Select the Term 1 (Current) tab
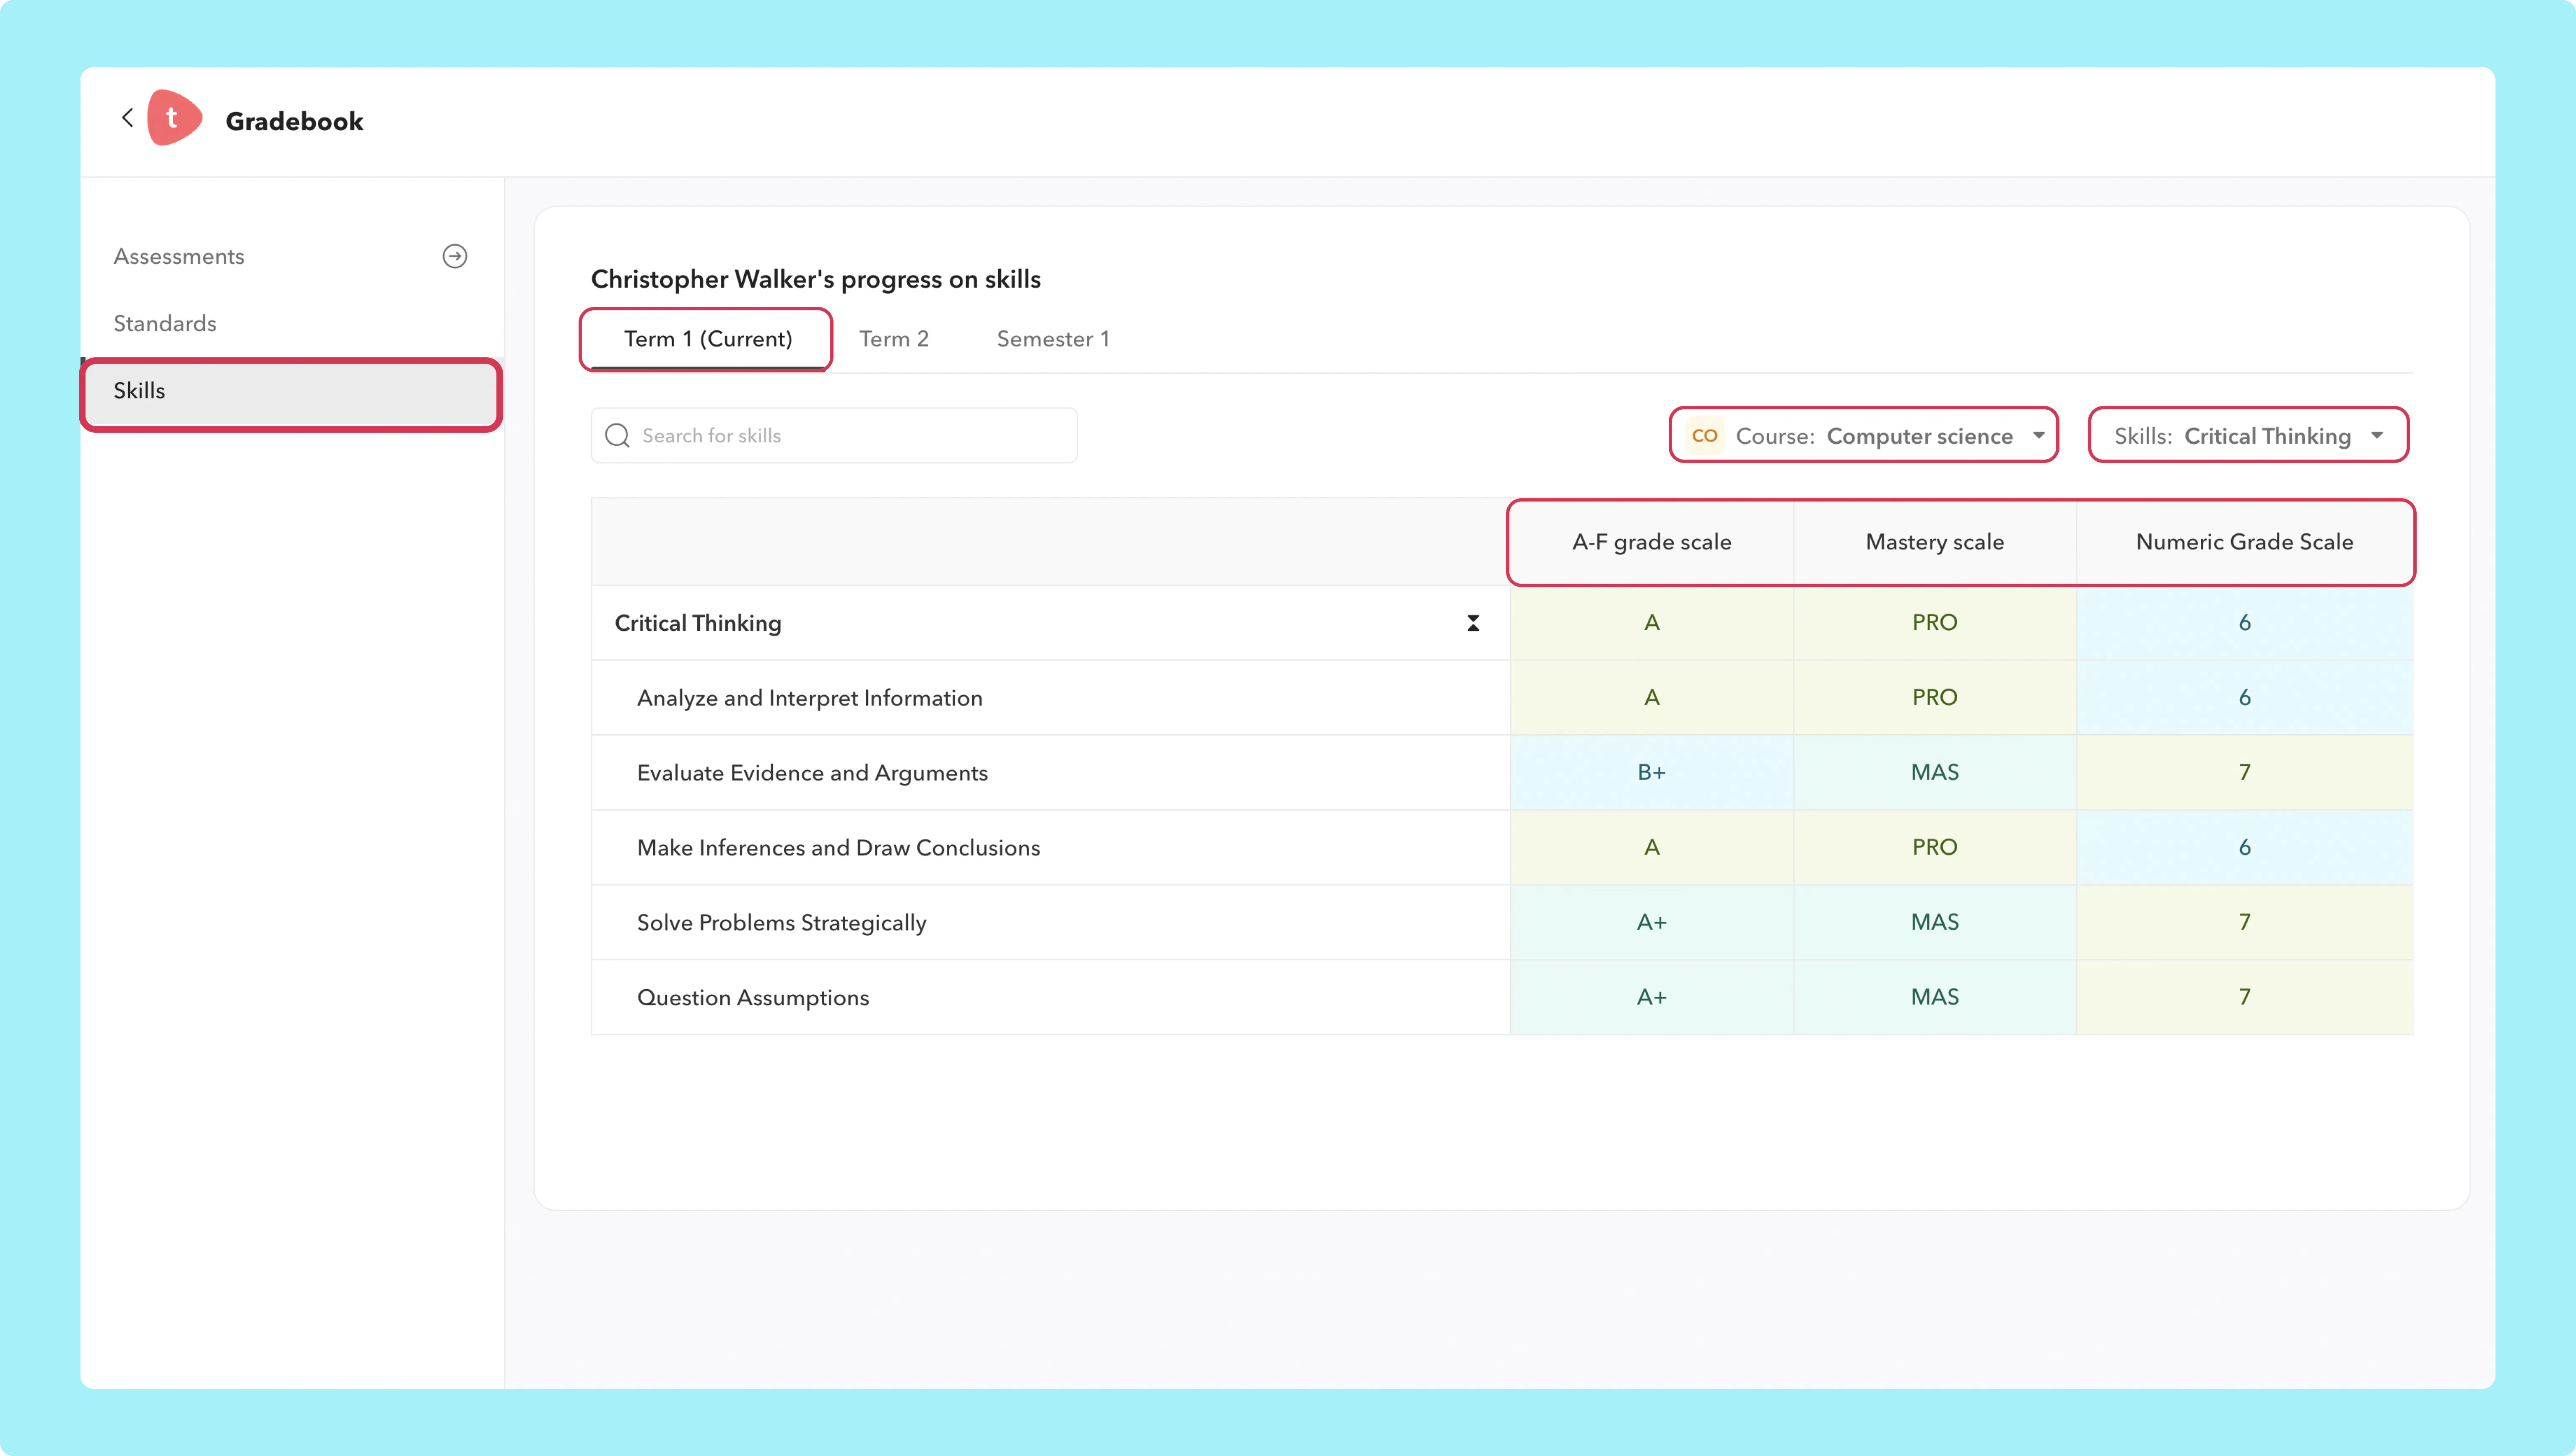The width and height of the screenshot is (2576, 1456). click(708, 339)
